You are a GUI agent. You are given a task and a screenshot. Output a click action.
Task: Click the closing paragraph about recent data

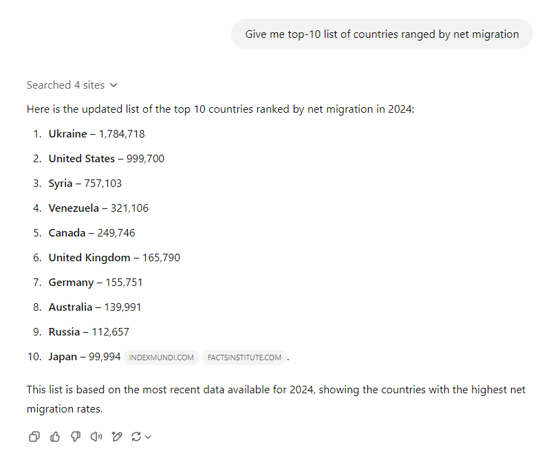pos(276,399)
